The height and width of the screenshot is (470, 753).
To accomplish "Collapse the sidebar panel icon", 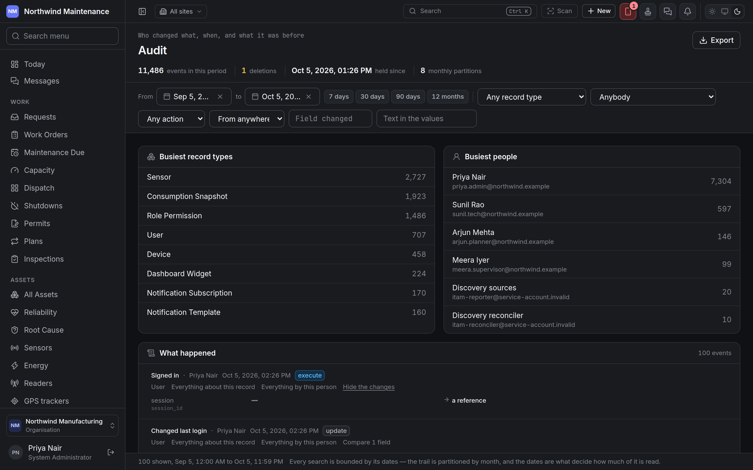I will pyautogui.click(x=142, y=11).
